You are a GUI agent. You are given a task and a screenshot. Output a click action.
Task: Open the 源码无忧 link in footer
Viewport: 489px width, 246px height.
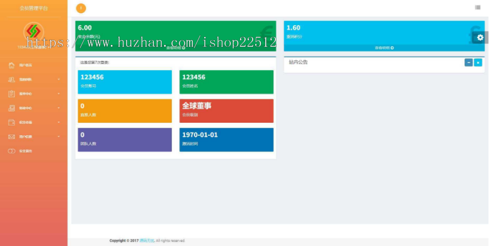click(x=147, y=241)
